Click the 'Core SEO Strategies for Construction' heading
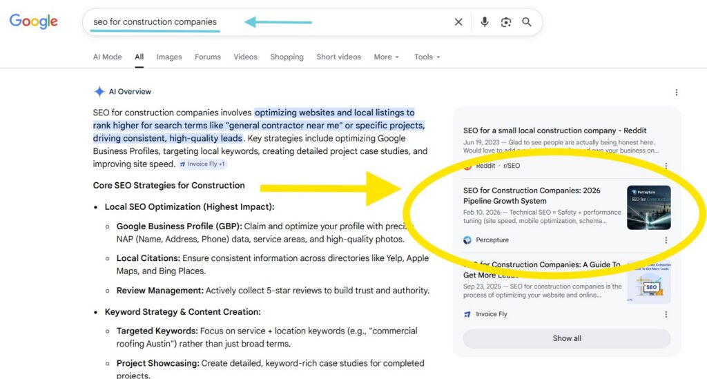The width and height of the screenshot is (707, 379). click(x=168, y=185)
